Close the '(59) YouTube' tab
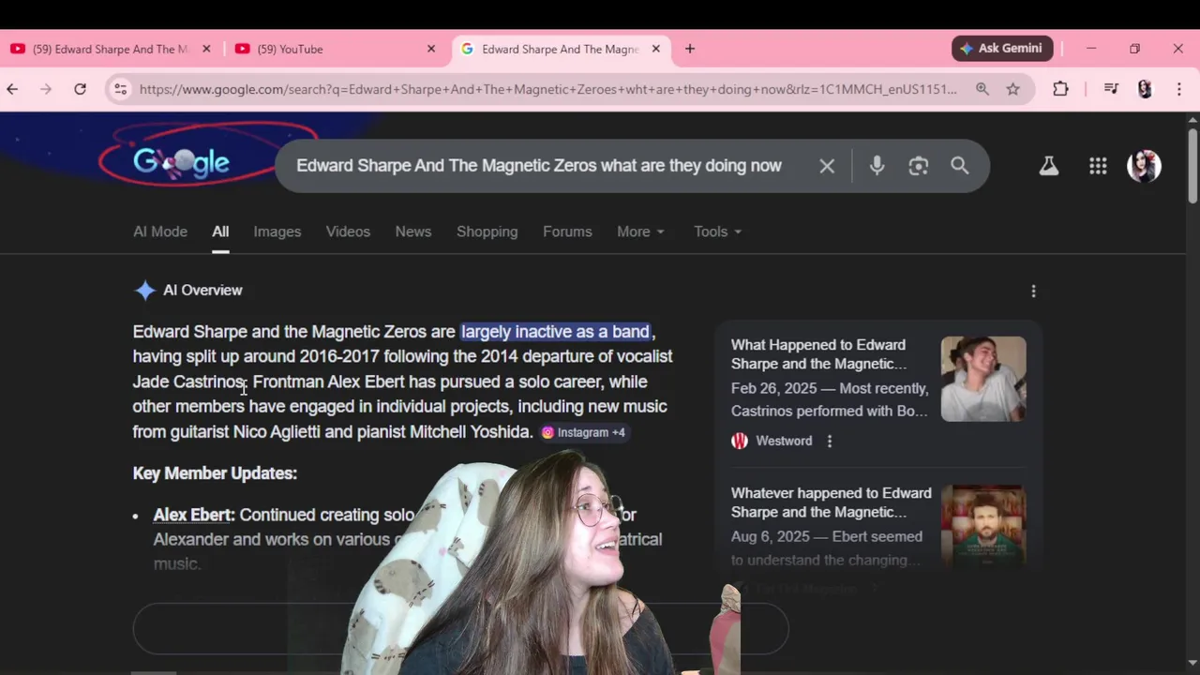The image size is (1200, 675). 431,49
